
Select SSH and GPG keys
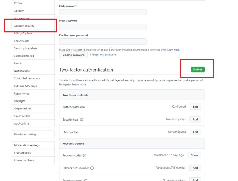pyautogui.click(x=25, y=86)
